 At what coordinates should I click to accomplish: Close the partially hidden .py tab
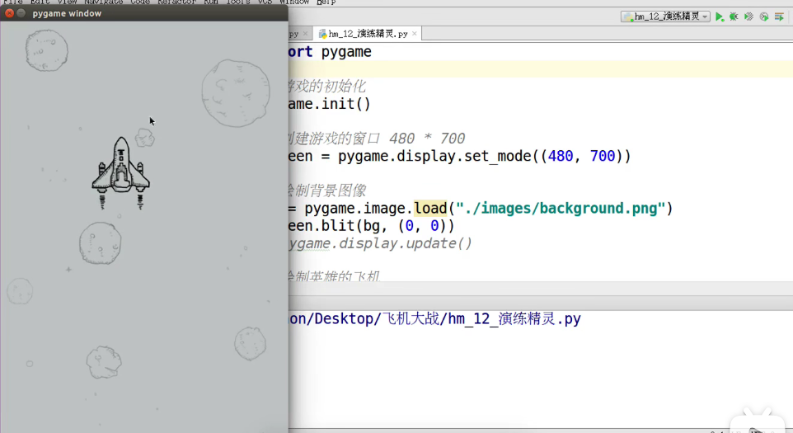point(305,34)
